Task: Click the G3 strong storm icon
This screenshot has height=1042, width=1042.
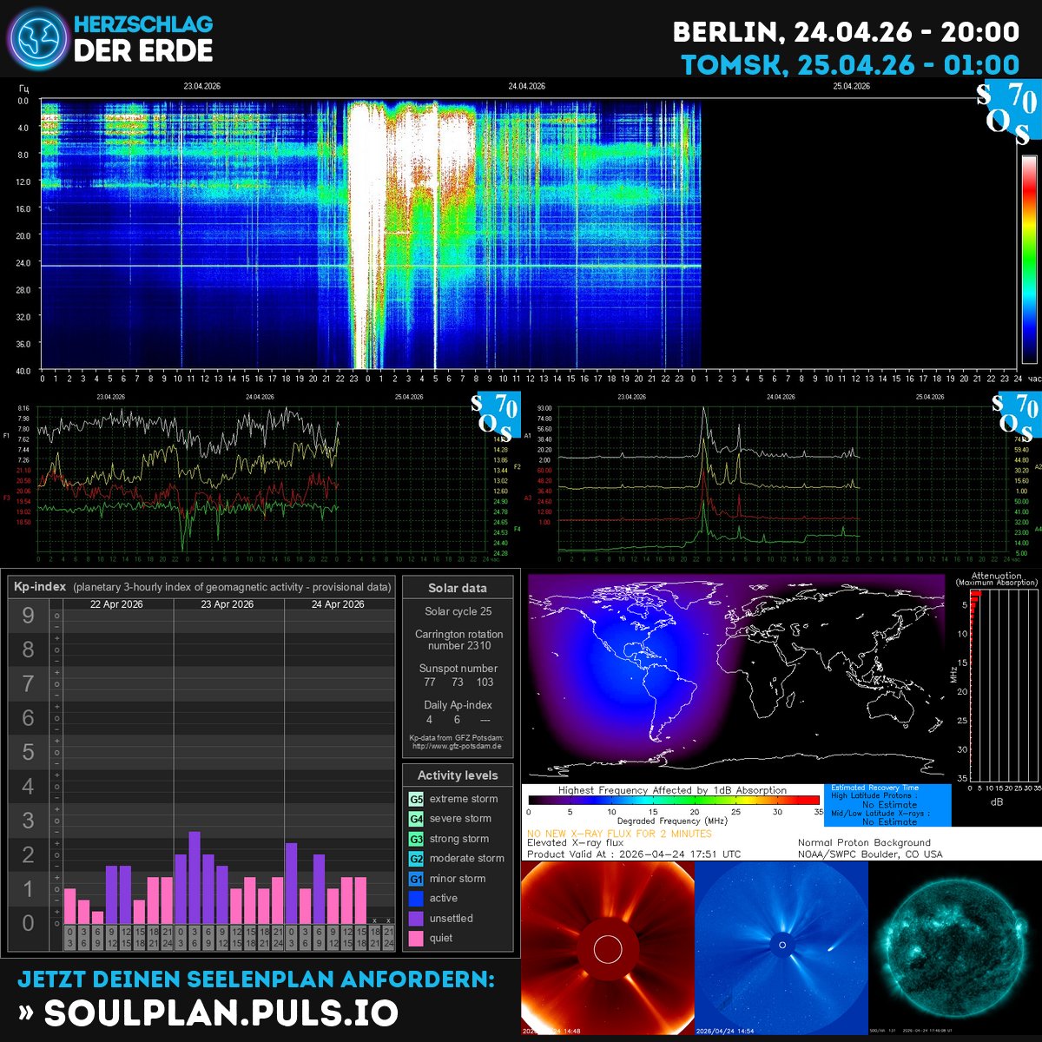Action: pos(414,838)
